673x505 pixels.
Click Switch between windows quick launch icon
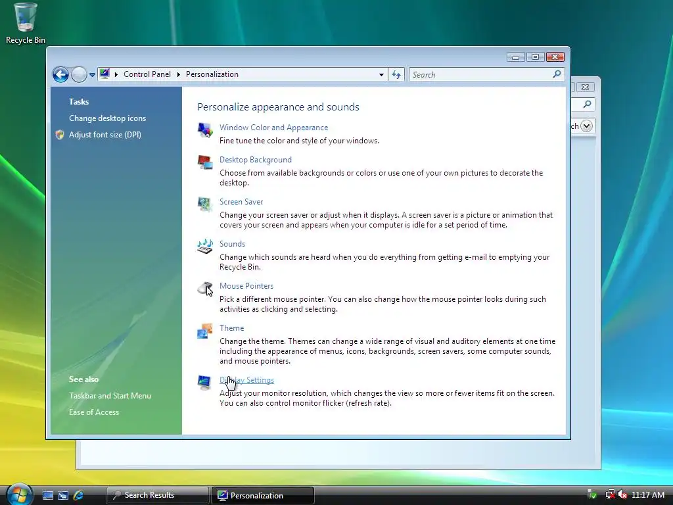coord(63,495)
